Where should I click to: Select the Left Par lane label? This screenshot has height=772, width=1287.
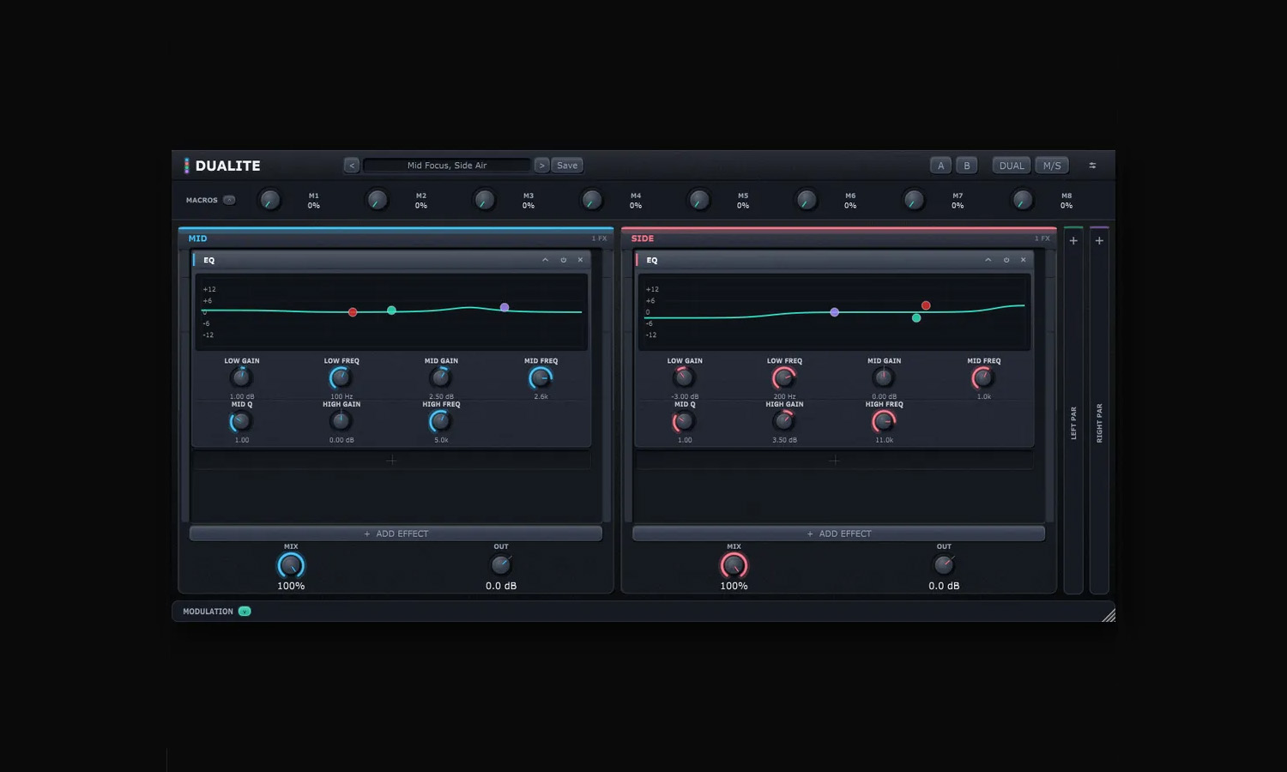click(1073, 423)
